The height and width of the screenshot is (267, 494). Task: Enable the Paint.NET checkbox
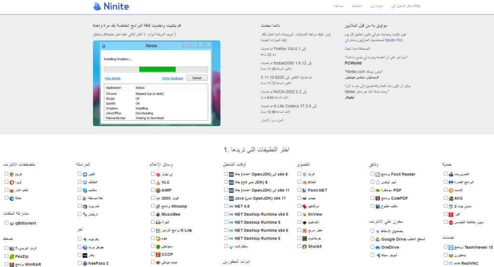click(299, 191)
